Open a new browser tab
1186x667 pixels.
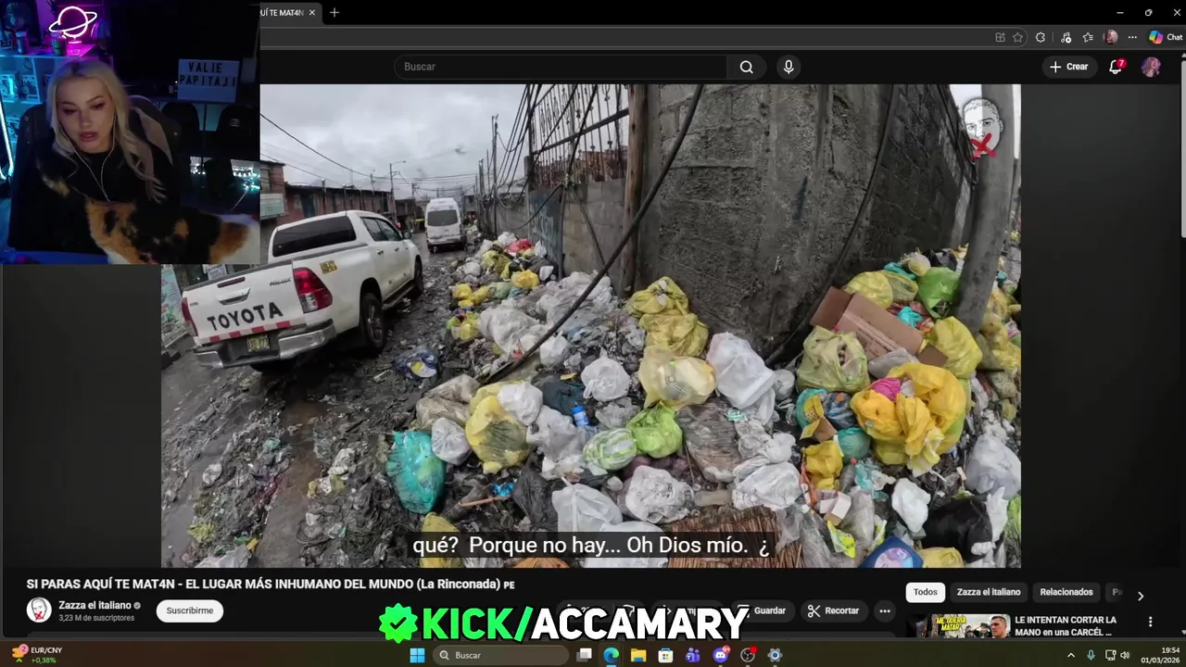point(334,12)
